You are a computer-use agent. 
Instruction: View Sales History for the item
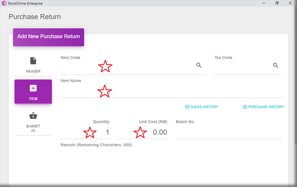coord(201,107)
